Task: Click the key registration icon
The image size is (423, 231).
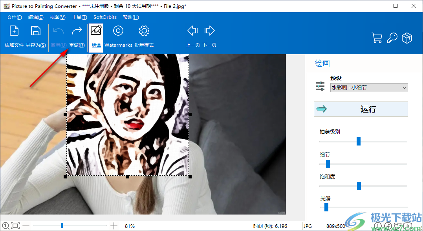Action: click(392, 38)
